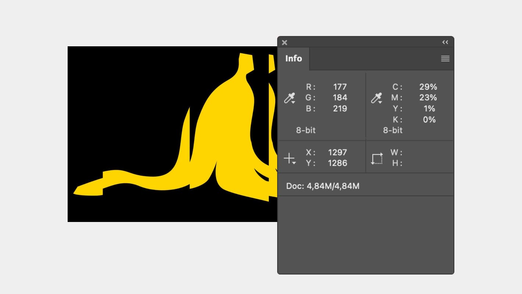Click the Y coordinate 1286
The image size is (522, 294).
(x=337, y=163)
